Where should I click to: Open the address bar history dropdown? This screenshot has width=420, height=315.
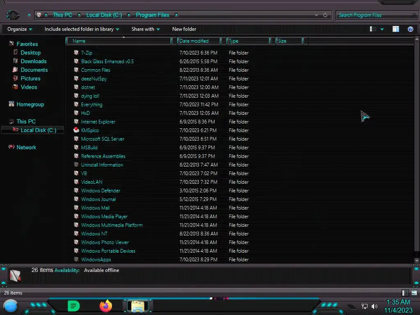[x=316, y=15]
